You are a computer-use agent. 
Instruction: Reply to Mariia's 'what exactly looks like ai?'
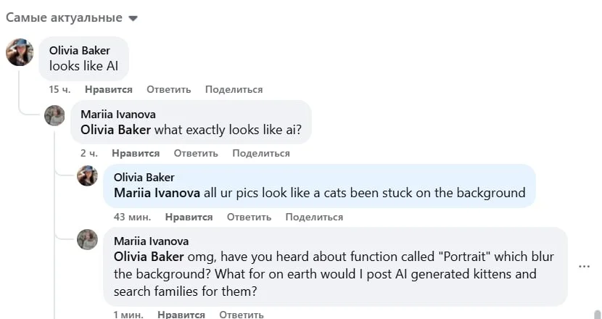pos(196,154)
